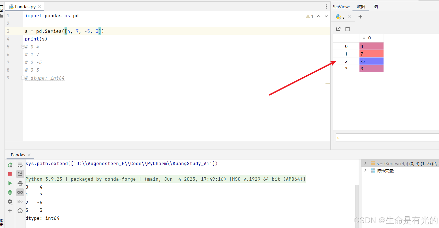Click the pd.Series code line

[64, 31]
